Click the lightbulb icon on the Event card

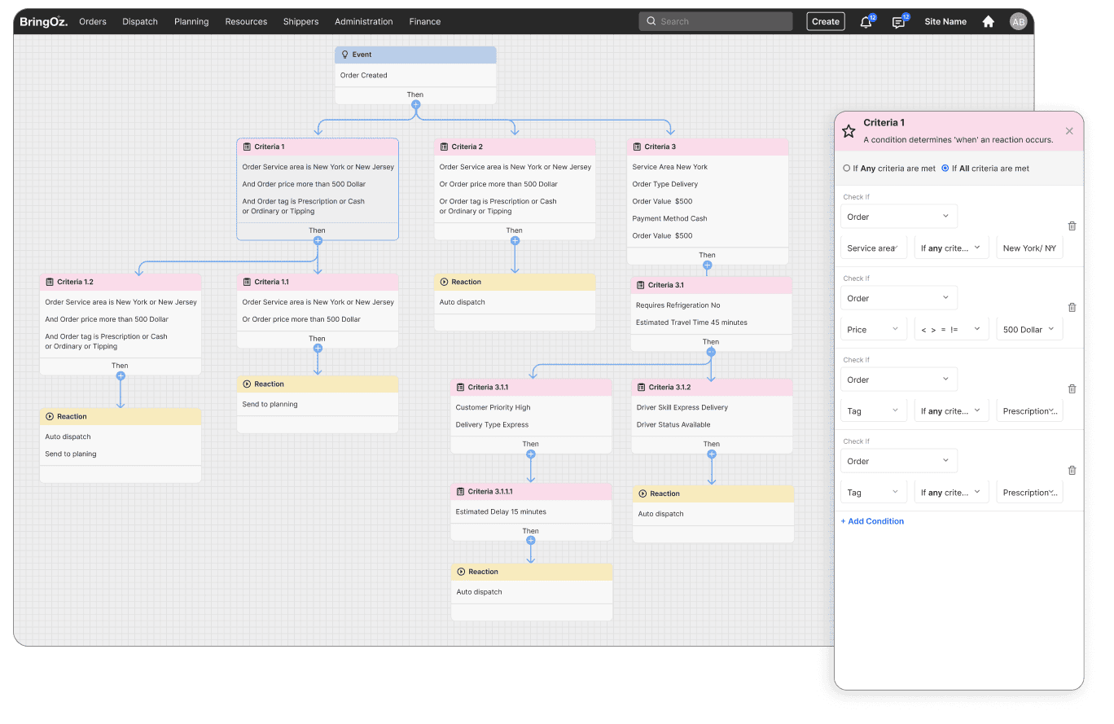click(x=344, y=55)
